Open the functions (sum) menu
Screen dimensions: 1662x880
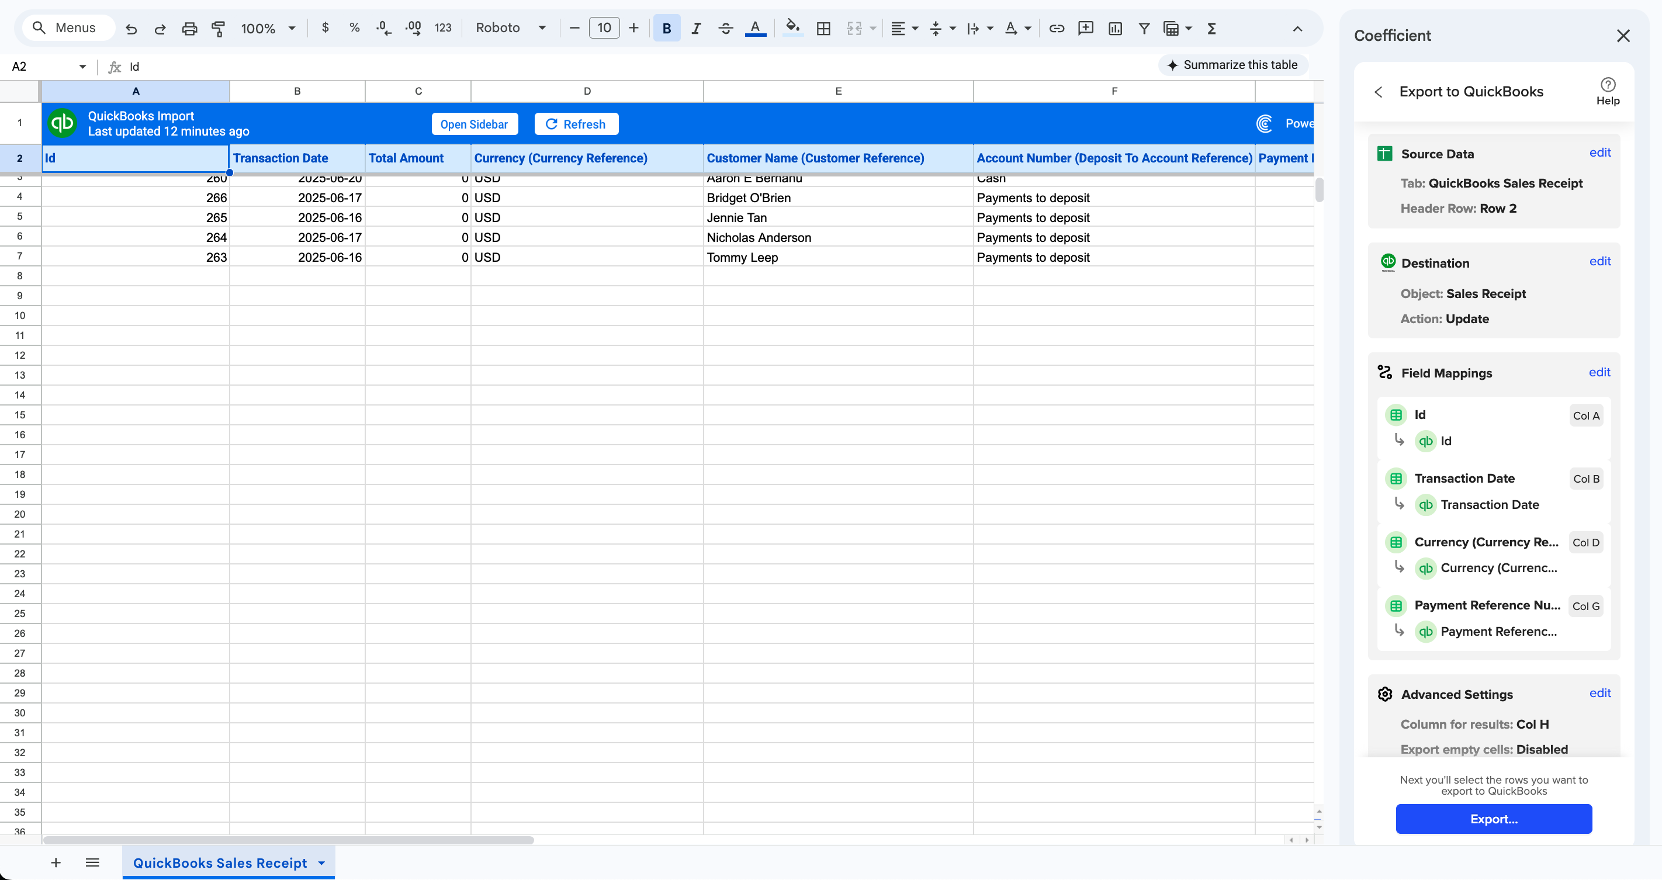pyautogui.click(x=1212, y=27)
